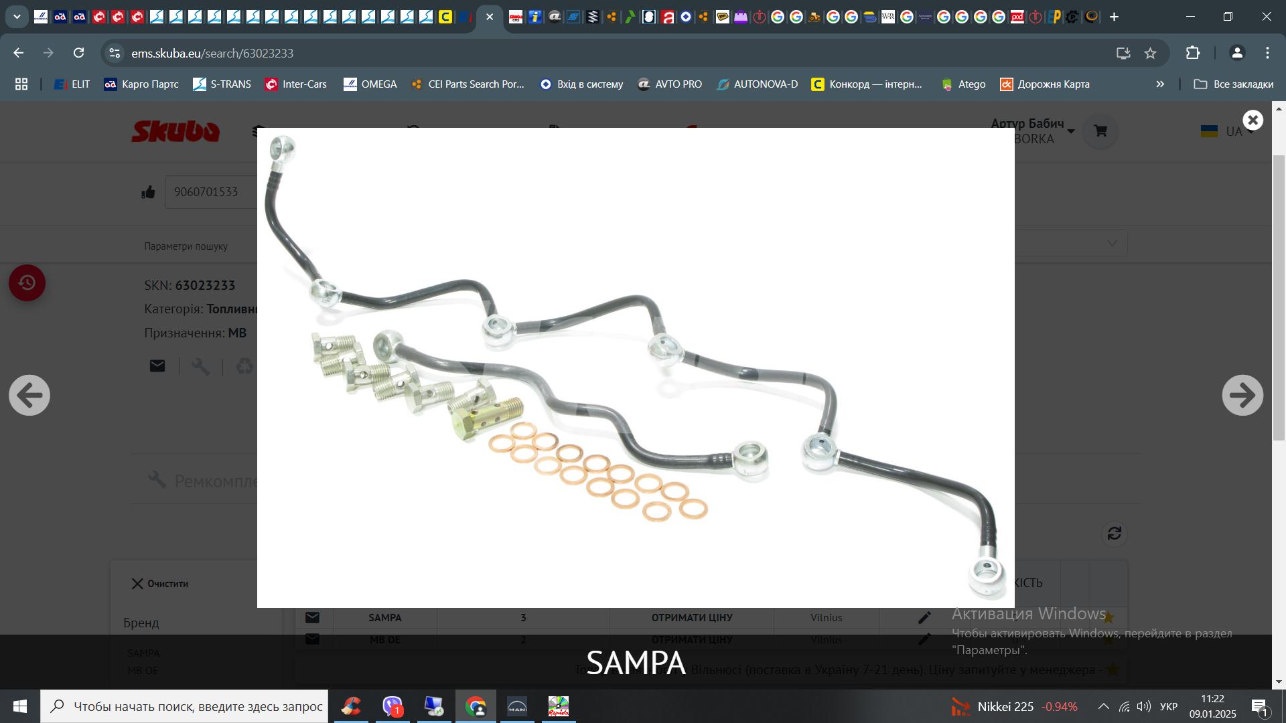
Task: Open the shopping cart
Action: 1100,131
